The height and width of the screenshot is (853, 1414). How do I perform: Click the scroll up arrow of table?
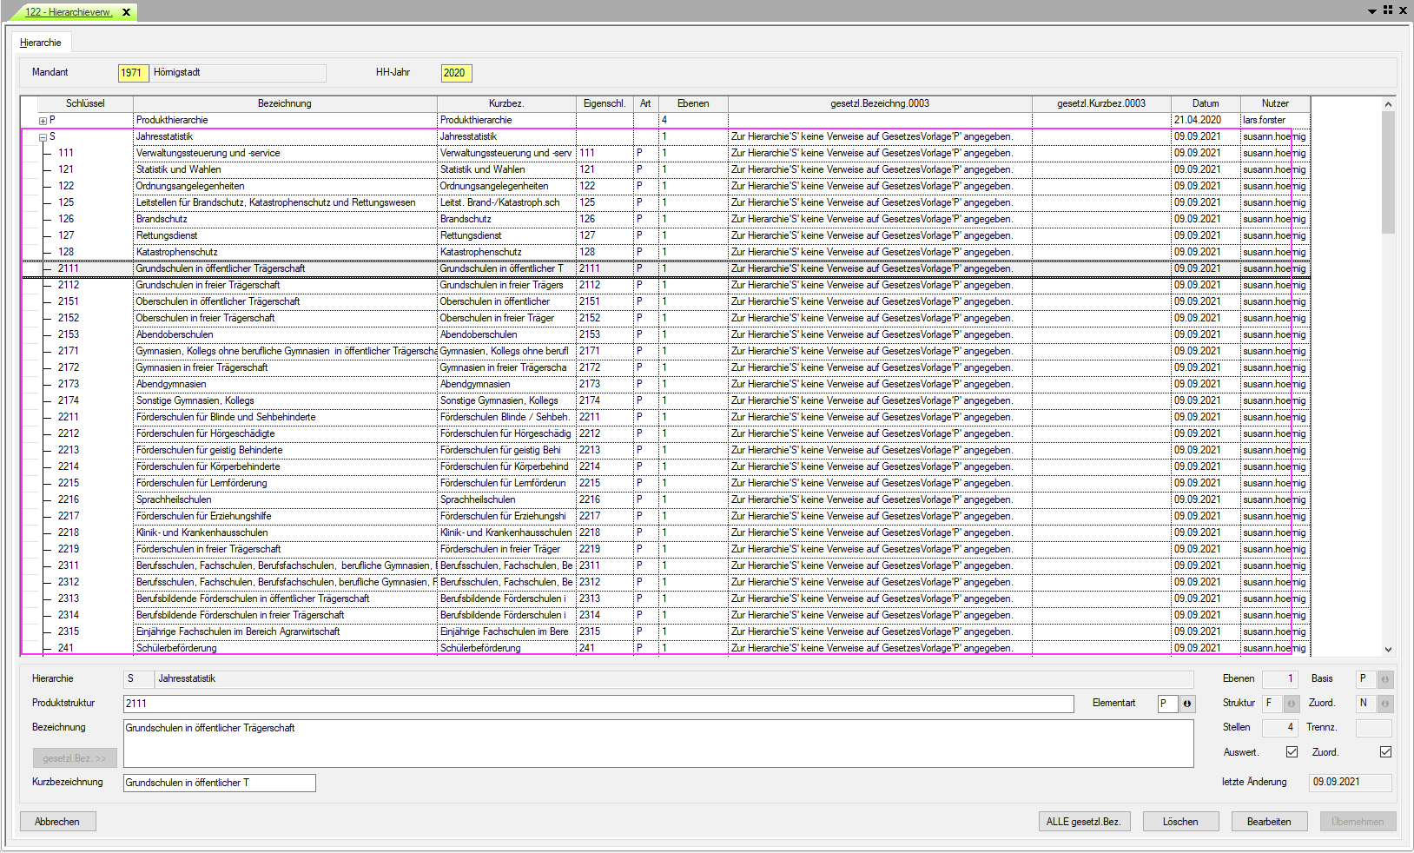coord(1388,104)
